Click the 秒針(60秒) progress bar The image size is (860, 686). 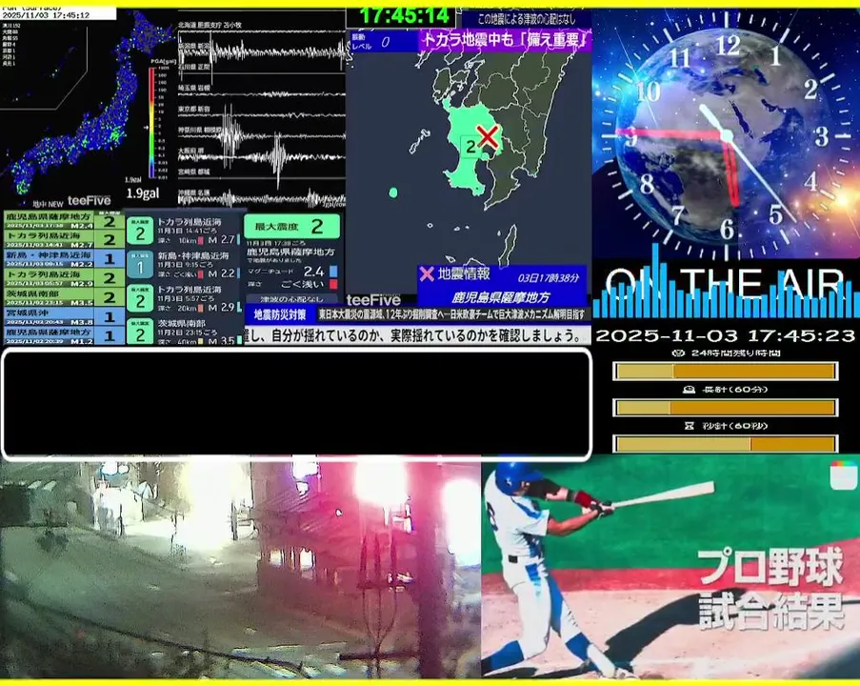tap(725, 443)
